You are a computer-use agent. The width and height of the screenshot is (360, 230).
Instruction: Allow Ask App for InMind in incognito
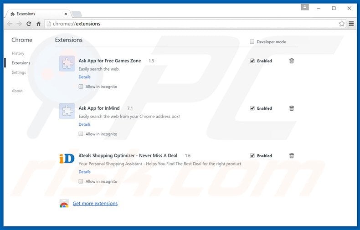point(81,134)
